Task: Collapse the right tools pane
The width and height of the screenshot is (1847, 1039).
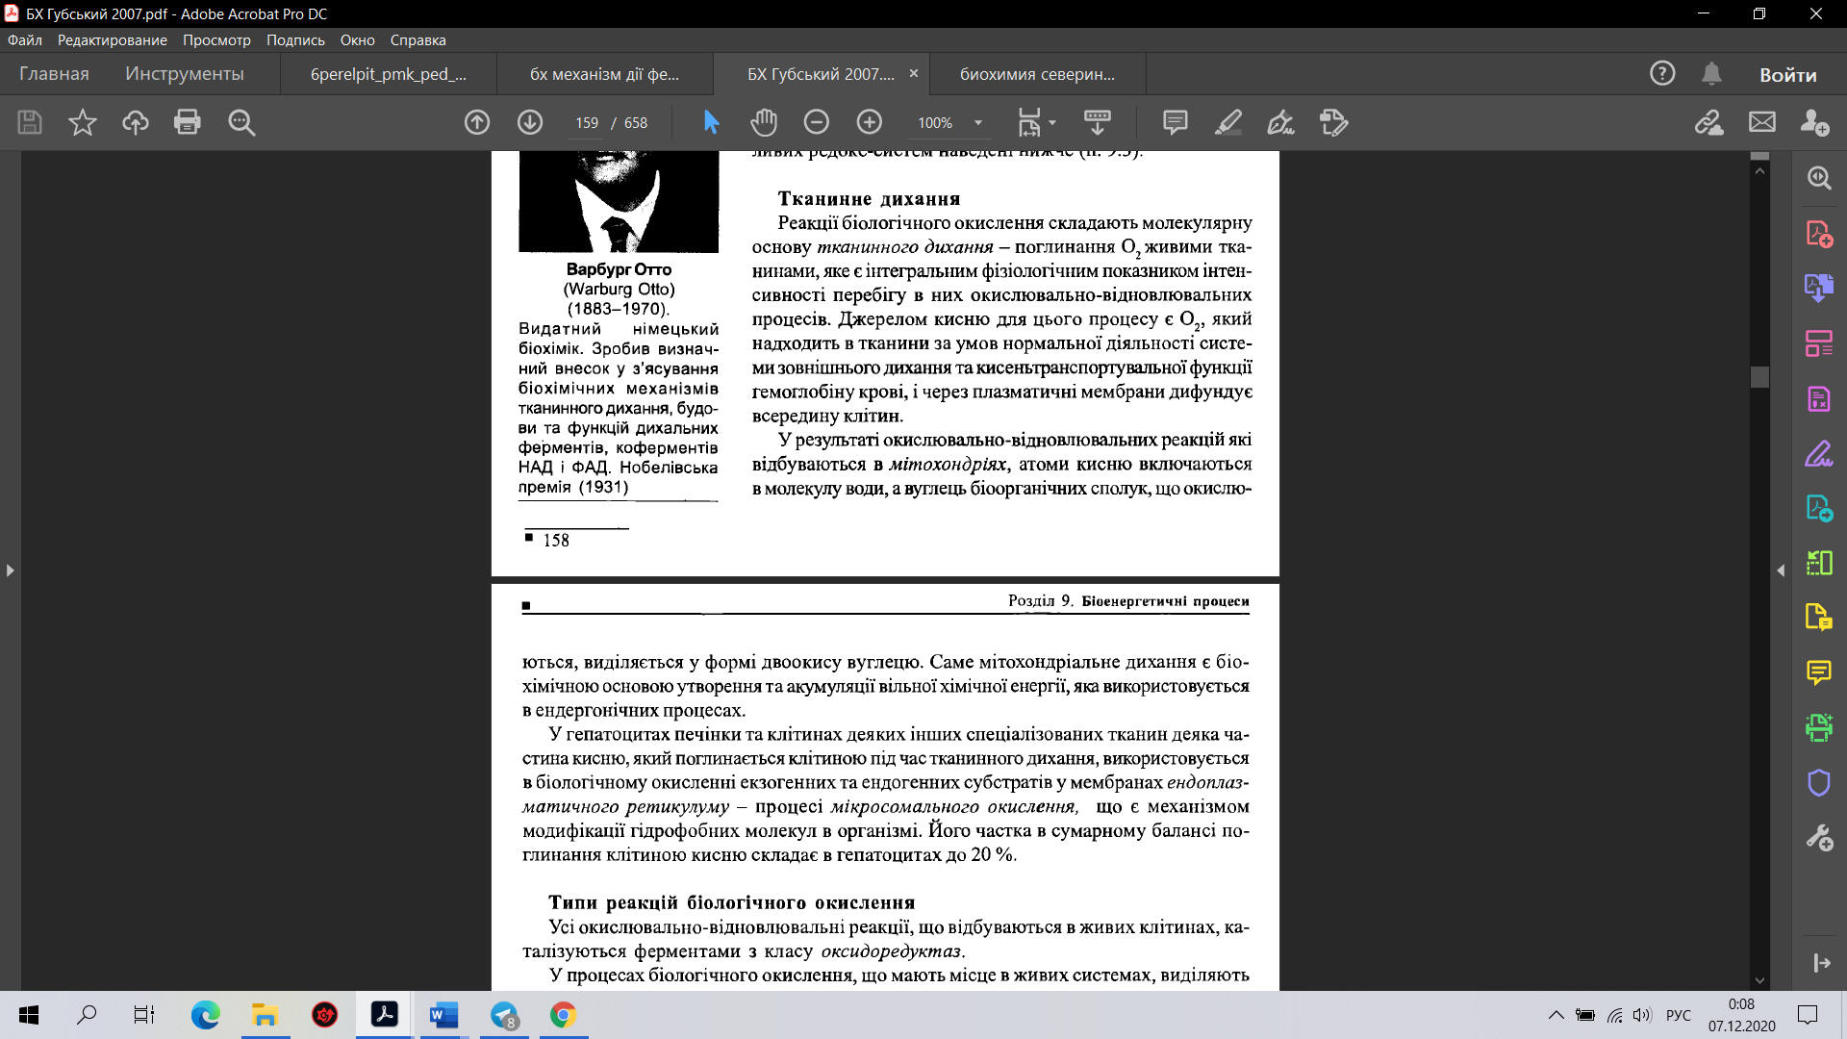Action: point(1781,570)
